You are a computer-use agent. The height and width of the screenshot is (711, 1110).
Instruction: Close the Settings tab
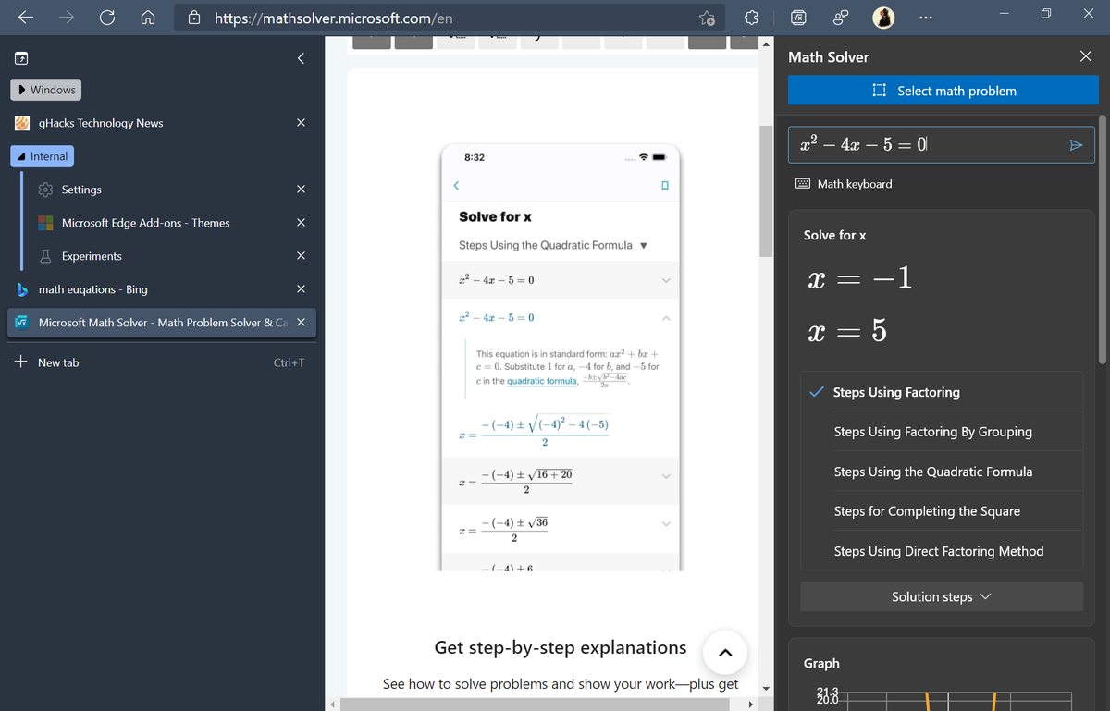301,190
